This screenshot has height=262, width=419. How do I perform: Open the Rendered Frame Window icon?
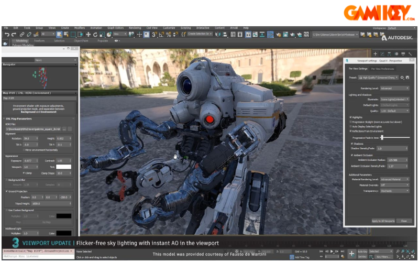[x=285, y=35]
